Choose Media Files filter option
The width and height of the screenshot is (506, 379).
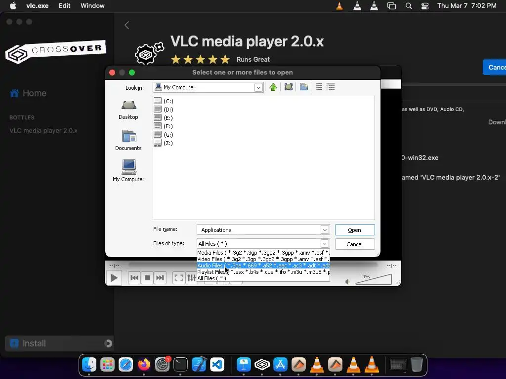[263, 253]
